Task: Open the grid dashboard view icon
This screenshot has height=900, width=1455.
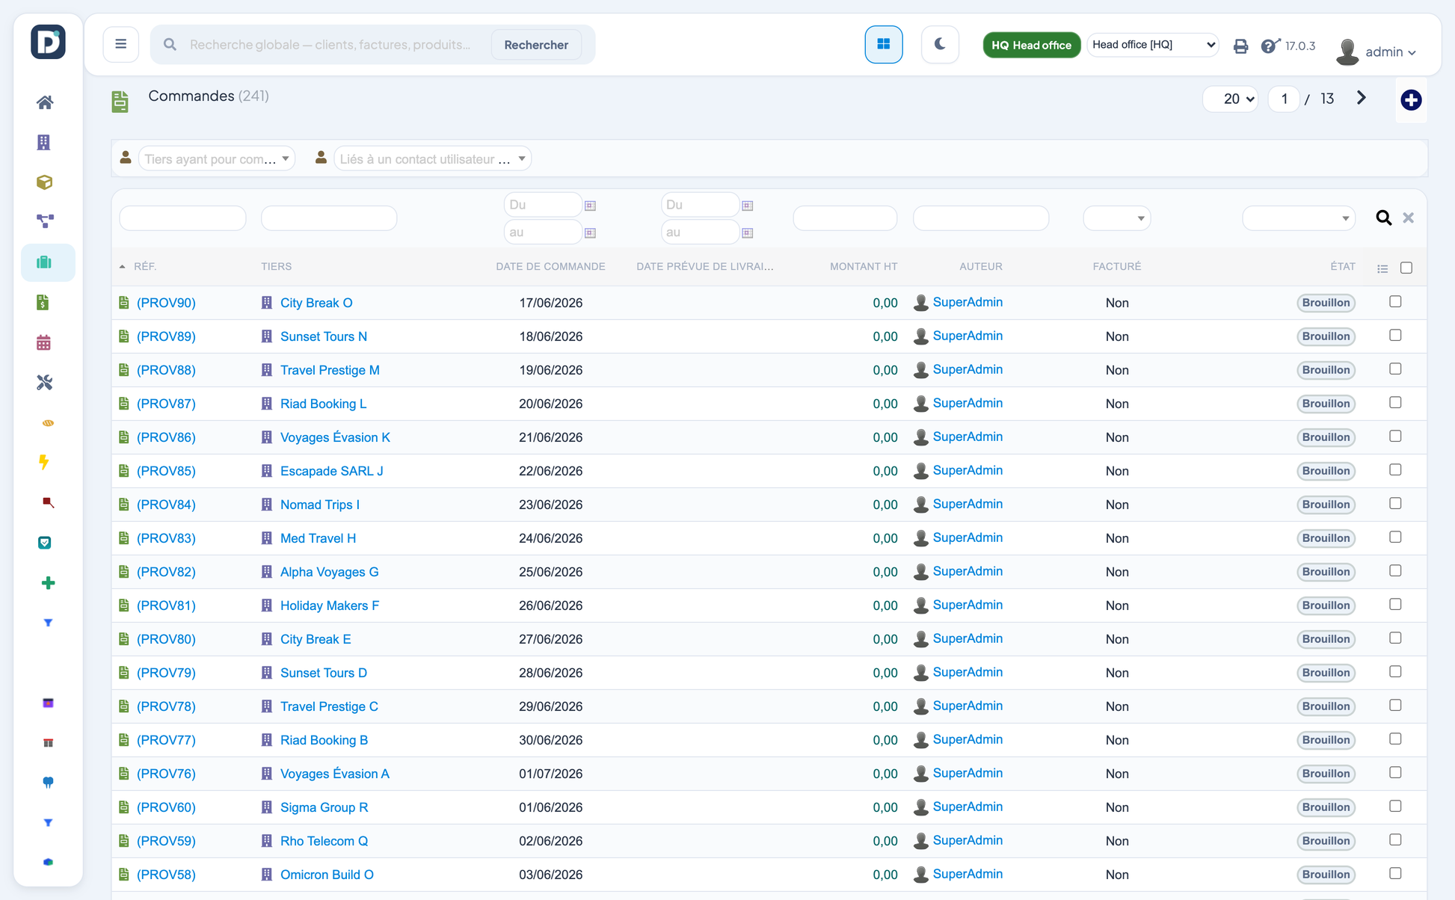Action: point(884,44)
